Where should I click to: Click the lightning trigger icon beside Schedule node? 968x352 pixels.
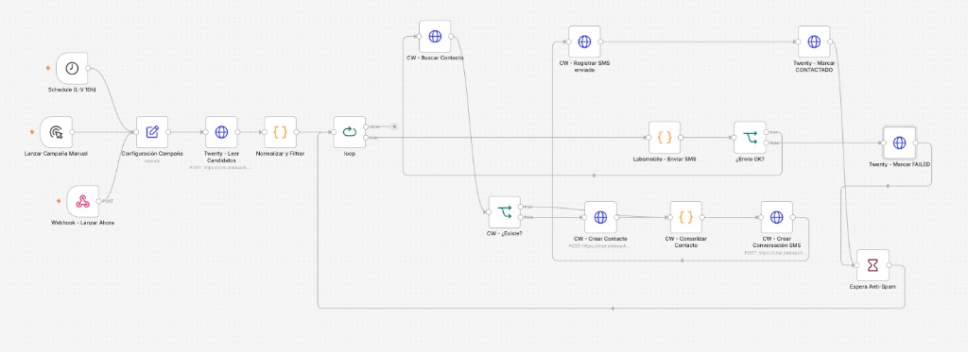(48, 68)
